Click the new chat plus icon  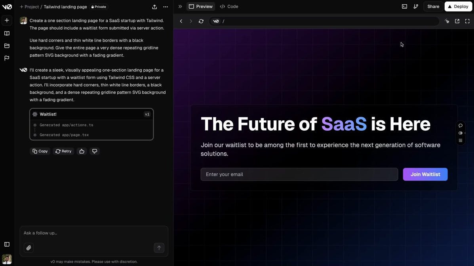point(7,20)
